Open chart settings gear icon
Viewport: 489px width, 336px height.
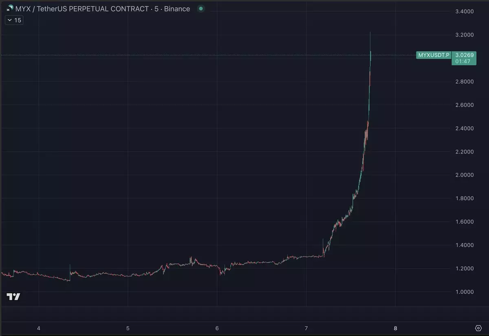[x=478, y=328]
